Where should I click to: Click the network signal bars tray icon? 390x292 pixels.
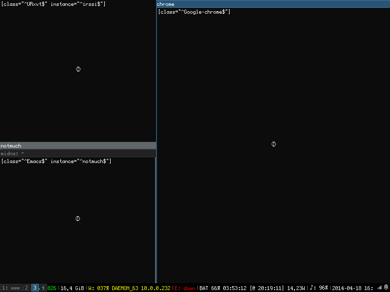[x=379, y=288]
